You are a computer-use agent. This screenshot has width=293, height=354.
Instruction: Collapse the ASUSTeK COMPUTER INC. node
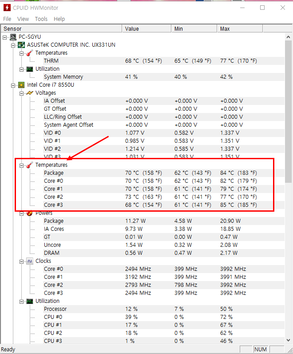tap(13, 45)
